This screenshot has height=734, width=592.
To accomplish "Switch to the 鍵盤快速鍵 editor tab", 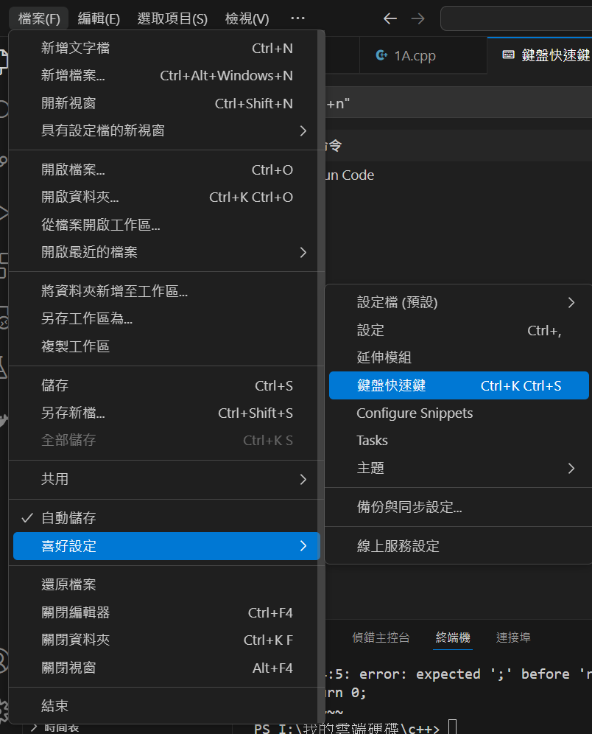I will pyautogui.click(x=540, y=55).
